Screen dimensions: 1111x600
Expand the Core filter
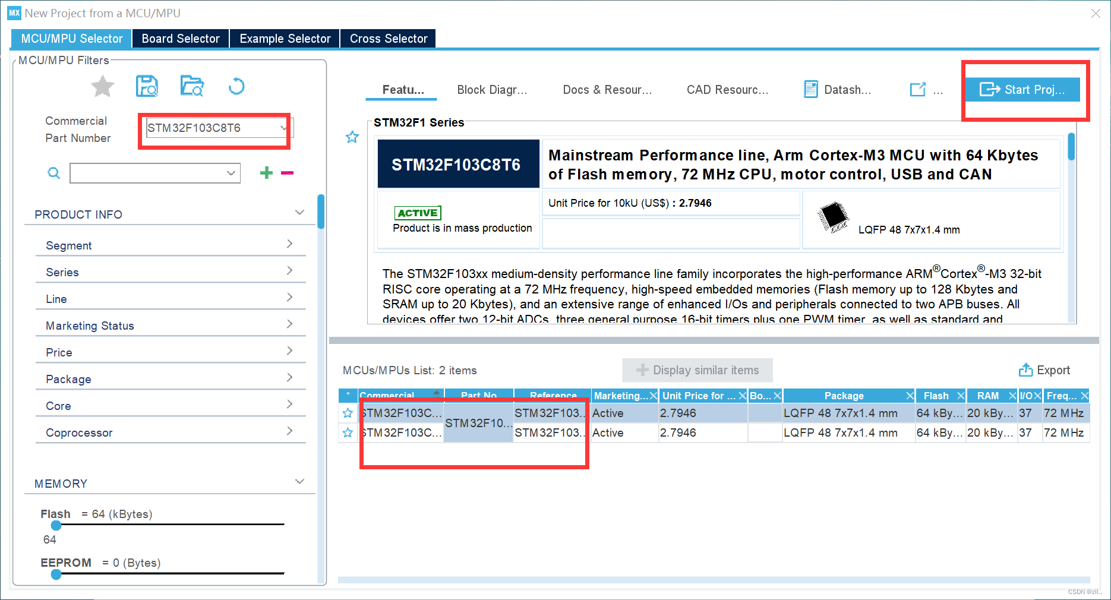tap(289, 405)
